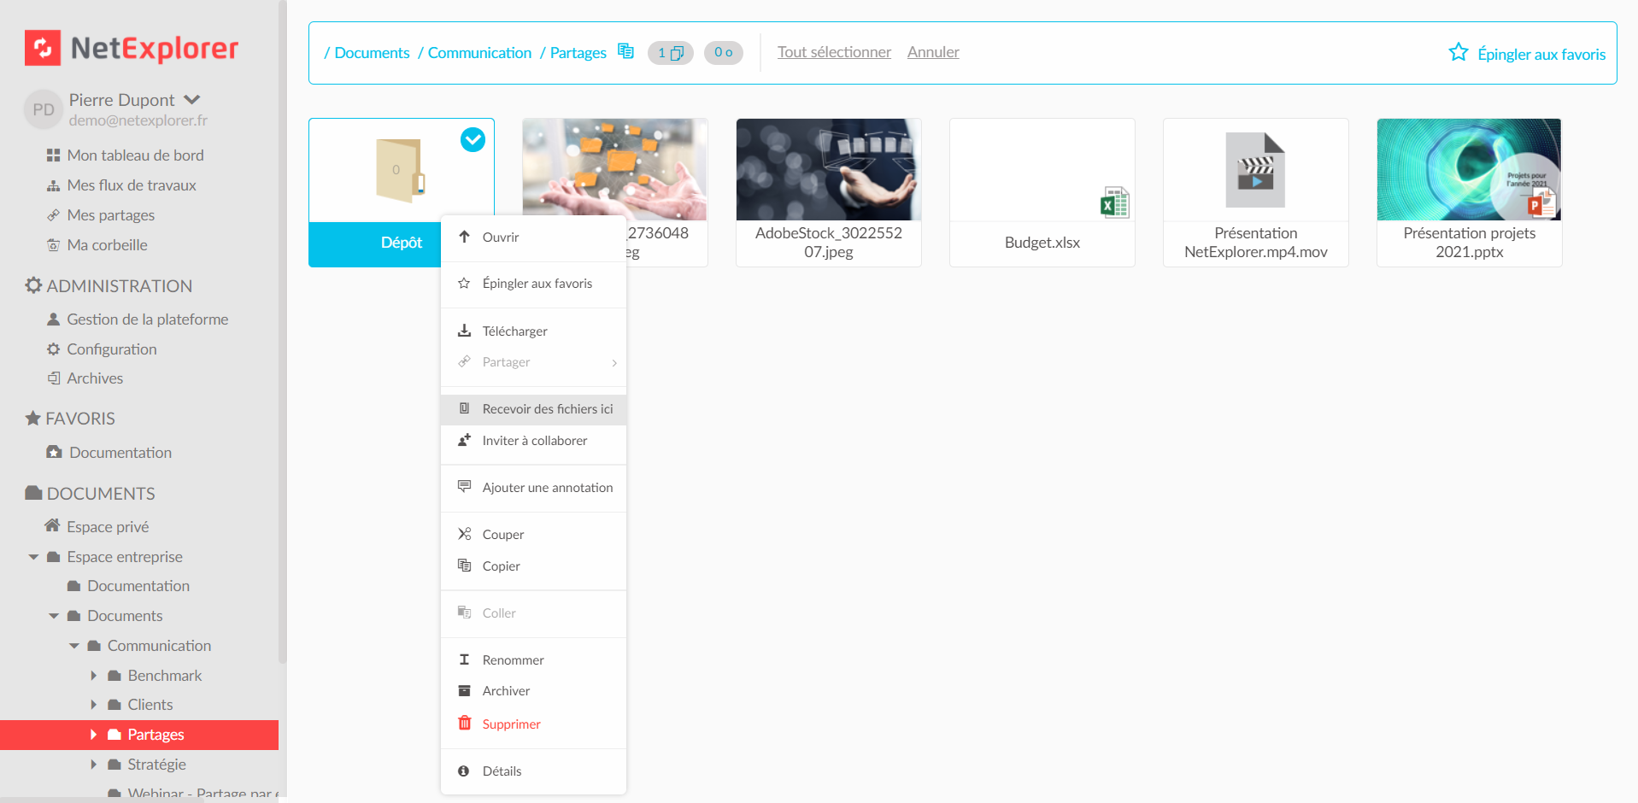Image resolution: width=1638 pixels, height=803 pixels.
Task: Open Mon tableau de bord via its dashboard icon
Action: [52, 155]
